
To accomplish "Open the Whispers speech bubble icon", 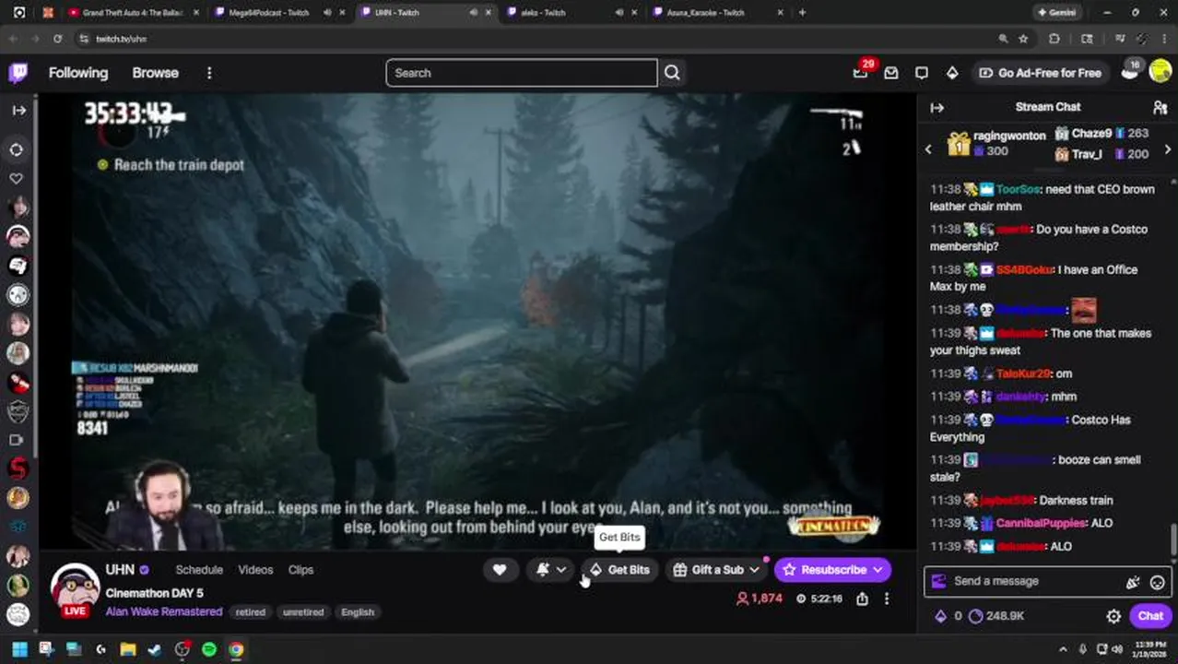I will click(x=922, y=73).
